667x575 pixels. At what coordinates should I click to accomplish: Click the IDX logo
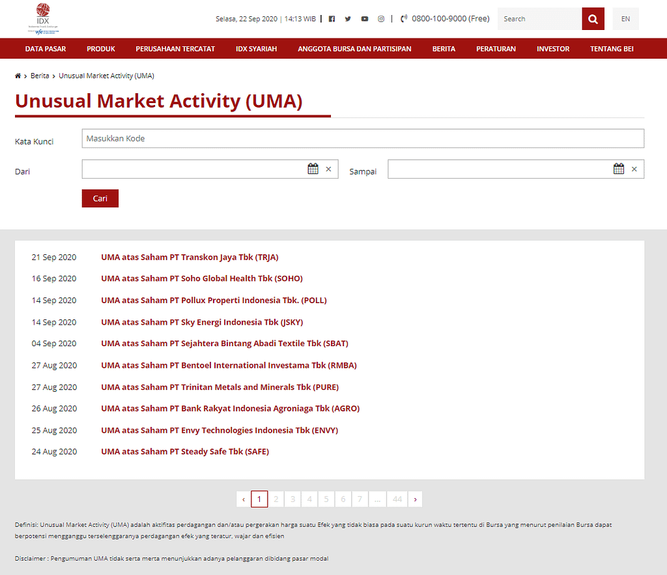43,18
